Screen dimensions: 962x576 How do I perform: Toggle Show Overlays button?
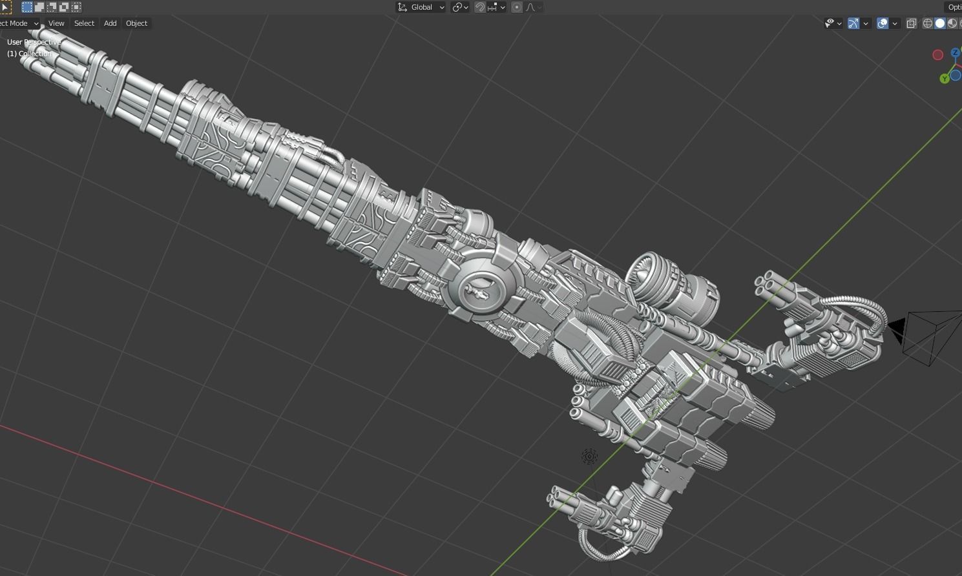pyautogui.click(x=883, y=23)
